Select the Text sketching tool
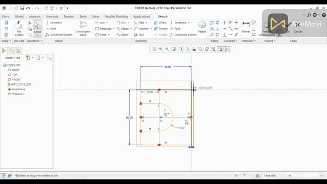This screenshot has width=327, height=184. tap(139, 35)
